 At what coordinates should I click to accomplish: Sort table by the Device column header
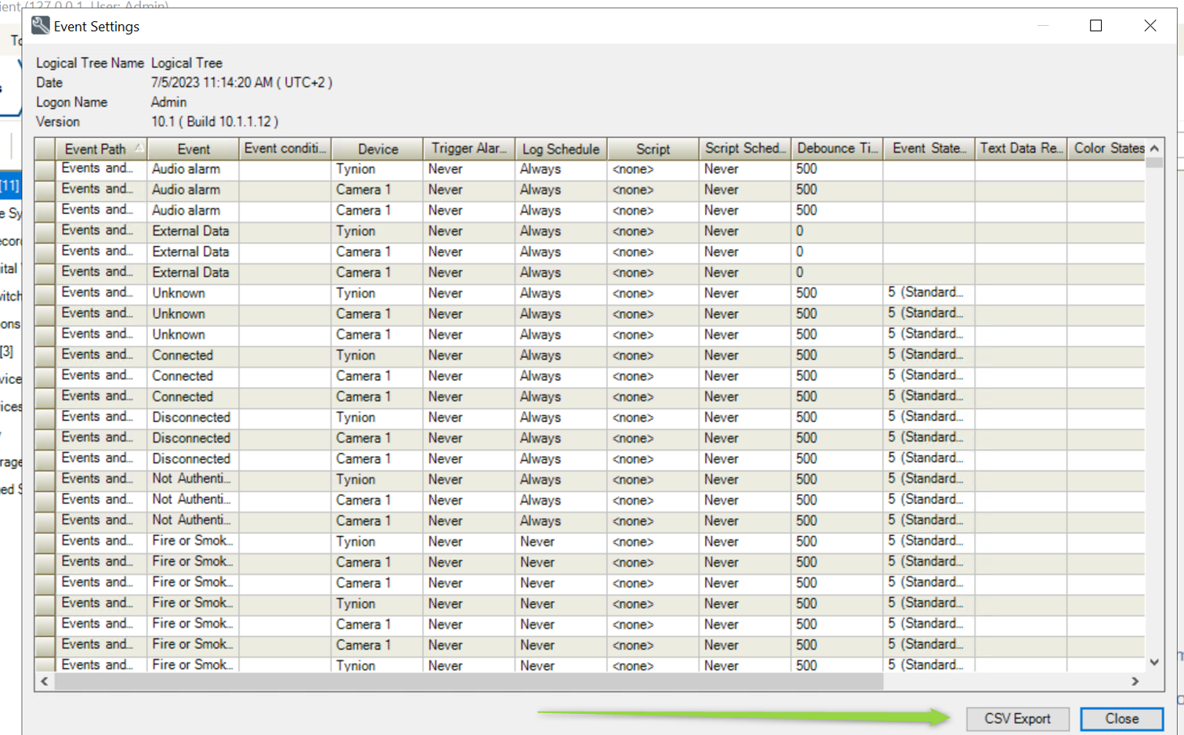click(377, 149)
